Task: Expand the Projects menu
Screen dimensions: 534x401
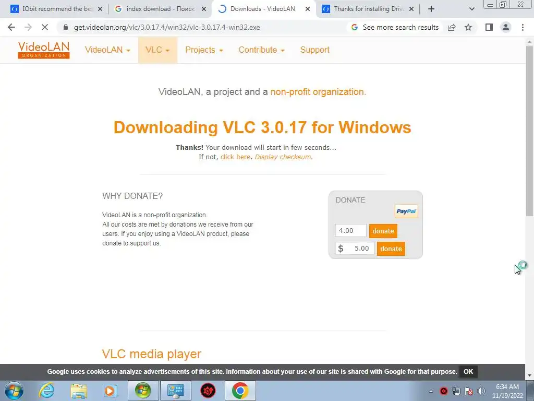Action: pos(204,50)
